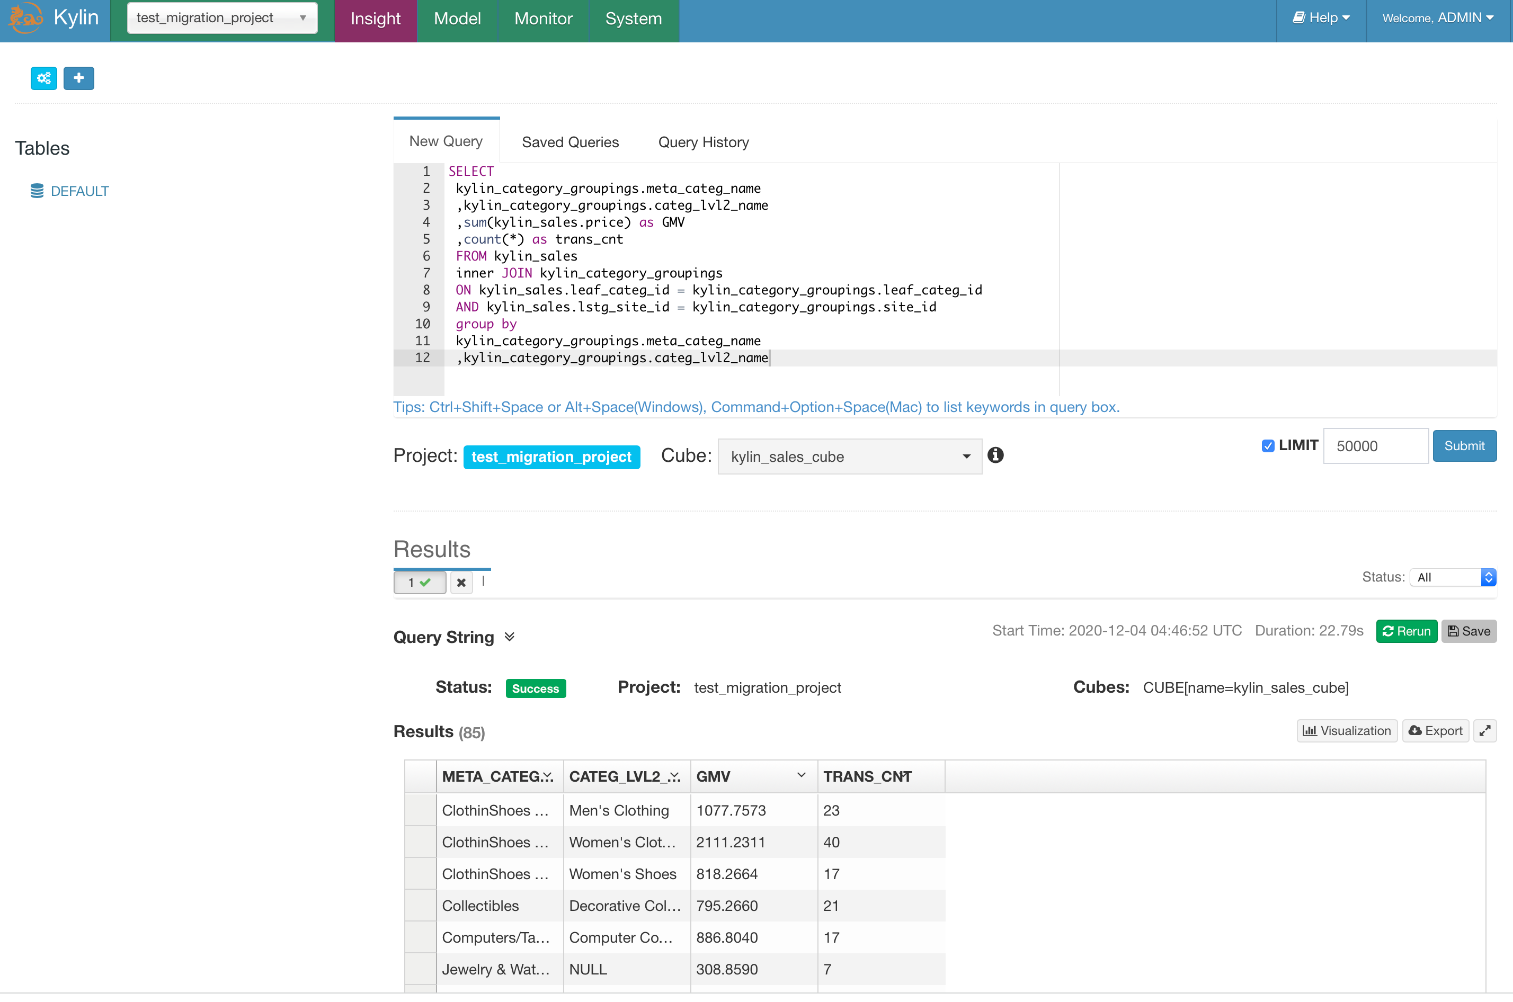This screenshot has width=1513, height=1002.
Task: Open the project selector dropdown
Action: [x=222, y=18]
